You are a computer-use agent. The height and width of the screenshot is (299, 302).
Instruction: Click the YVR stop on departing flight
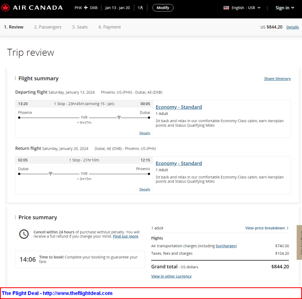(x=84, y=117)
